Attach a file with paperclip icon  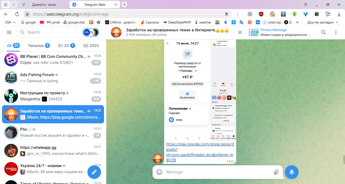(276, 172)
